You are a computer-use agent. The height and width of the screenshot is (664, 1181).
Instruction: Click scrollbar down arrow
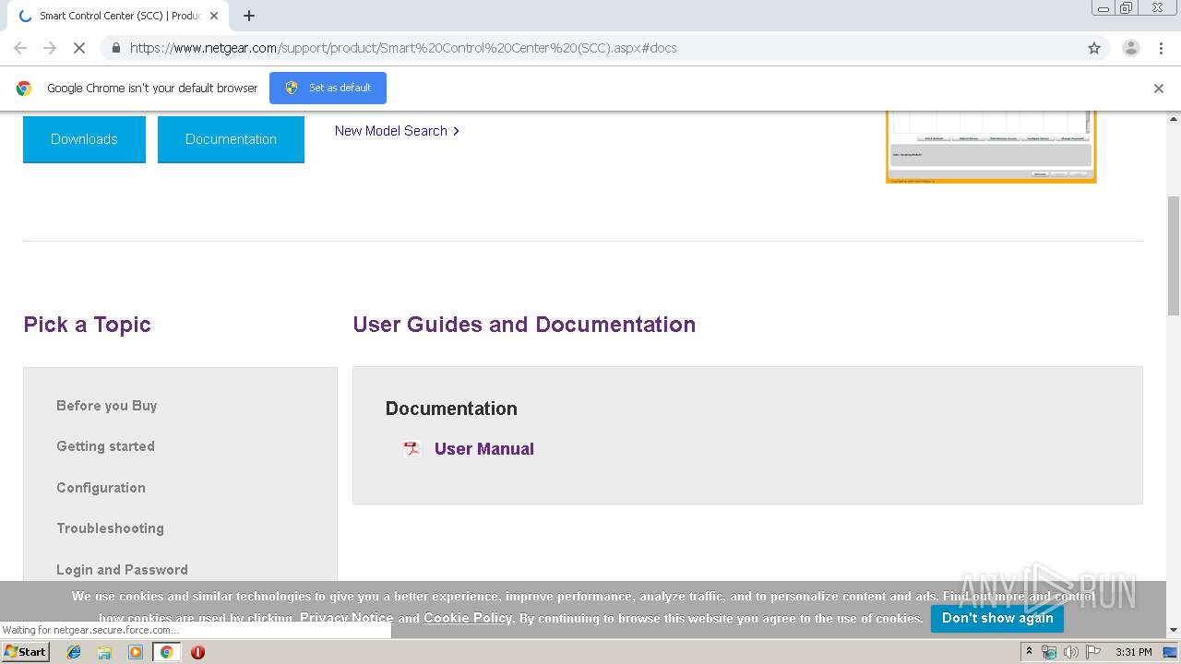pos(1174,631)
